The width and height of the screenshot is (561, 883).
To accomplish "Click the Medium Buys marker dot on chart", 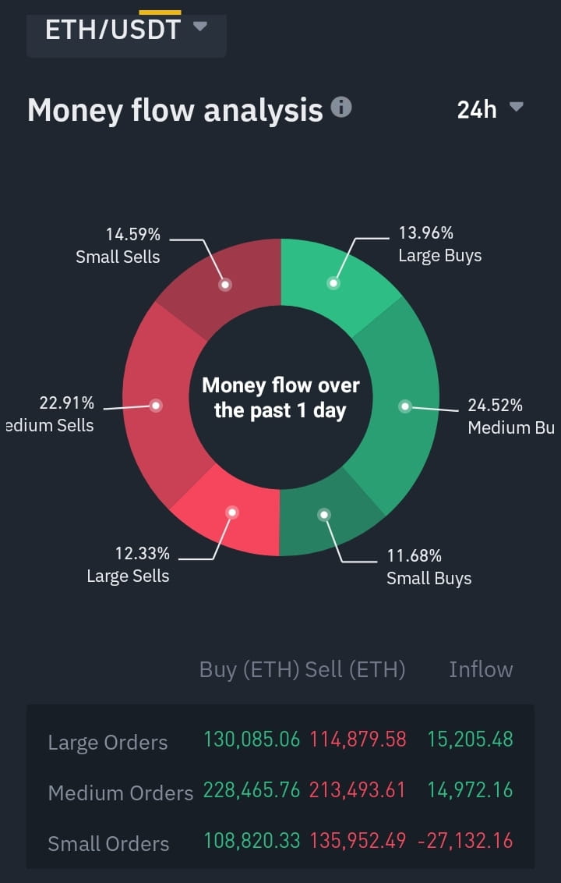I will coord(406,406).
